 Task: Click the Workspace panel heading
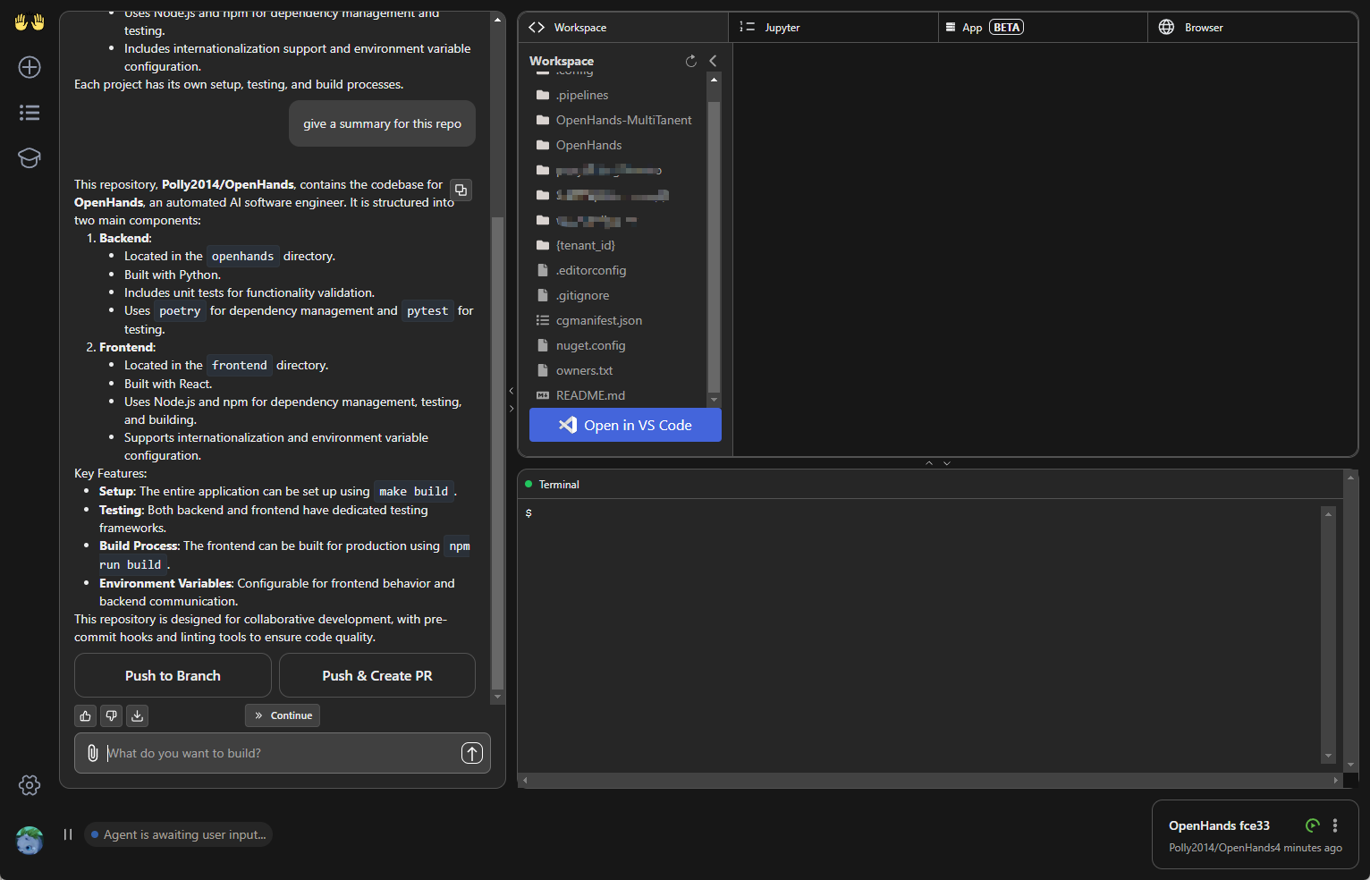[562, 61]
